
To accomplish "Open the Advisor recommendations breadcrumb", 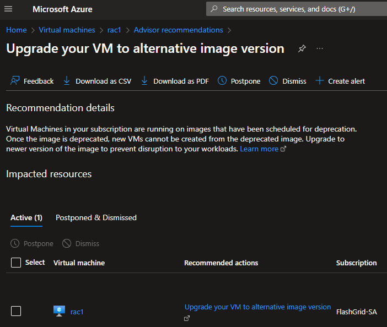I will pos(179,30).
